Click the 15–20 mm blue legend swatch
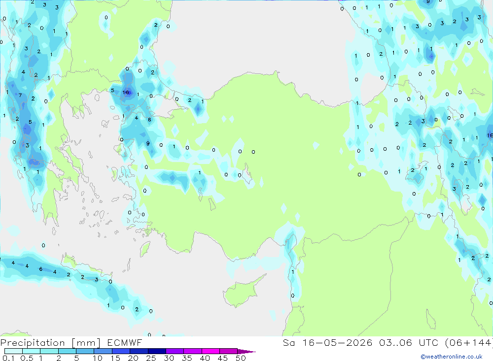This screenshot has width=493, height=361. pyautogui.click(x=121, y=351)
